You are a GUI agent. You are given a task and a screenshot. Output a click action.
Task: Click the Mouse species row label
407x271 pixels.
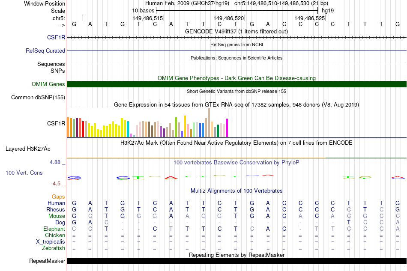click(x=57, y=216)
